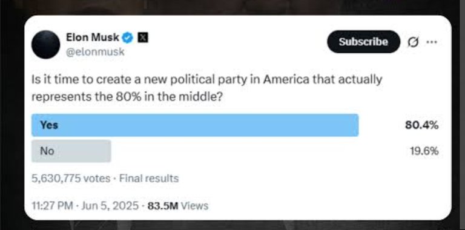The width and height of the screenshot is (465, 230).
Task: Open the Elon Musk display name link
Action: pyautogui.click(x=93, y=38)
